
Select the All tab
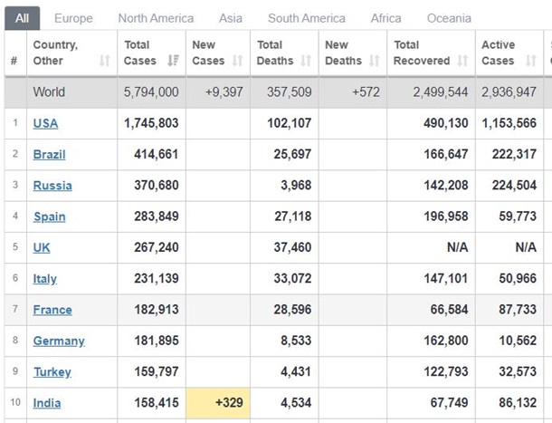coord(22,18)
